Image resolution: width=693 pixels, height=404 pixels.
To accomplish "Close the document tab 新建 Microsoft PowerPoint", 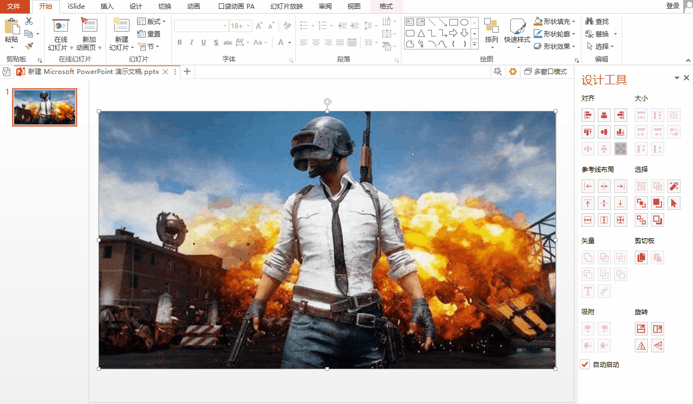I will [166, 71].
